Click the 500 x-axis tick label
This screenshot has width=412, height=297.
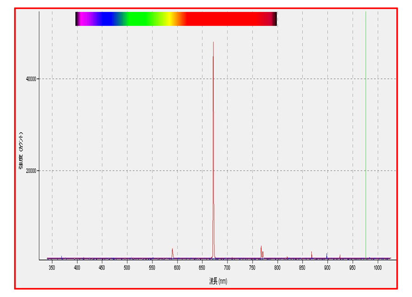[x=127, y=267]
